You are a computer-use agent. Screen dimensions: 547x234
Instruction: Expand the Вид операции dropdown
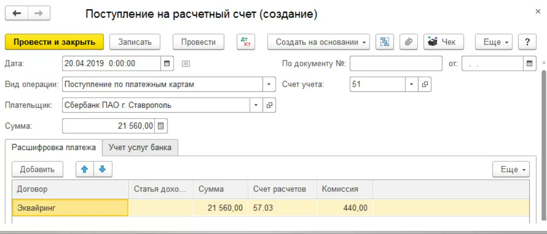(269, 85)
